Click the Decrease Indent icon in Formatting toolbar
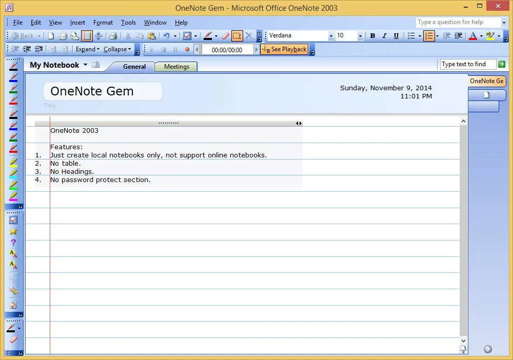Image resolution: width=513 pixels, height=360 pixels. (446, 36)
